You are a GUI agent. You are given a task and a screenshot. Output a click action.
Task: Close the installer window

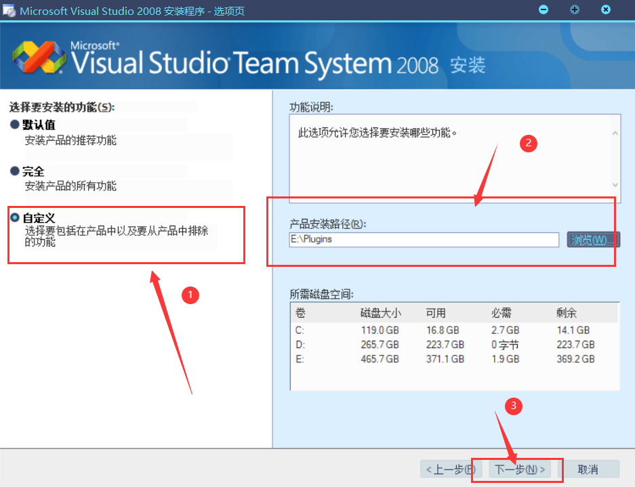(606, 9)
